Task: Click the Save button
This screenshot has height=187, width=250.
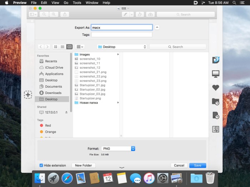Action: click(197, 165)
